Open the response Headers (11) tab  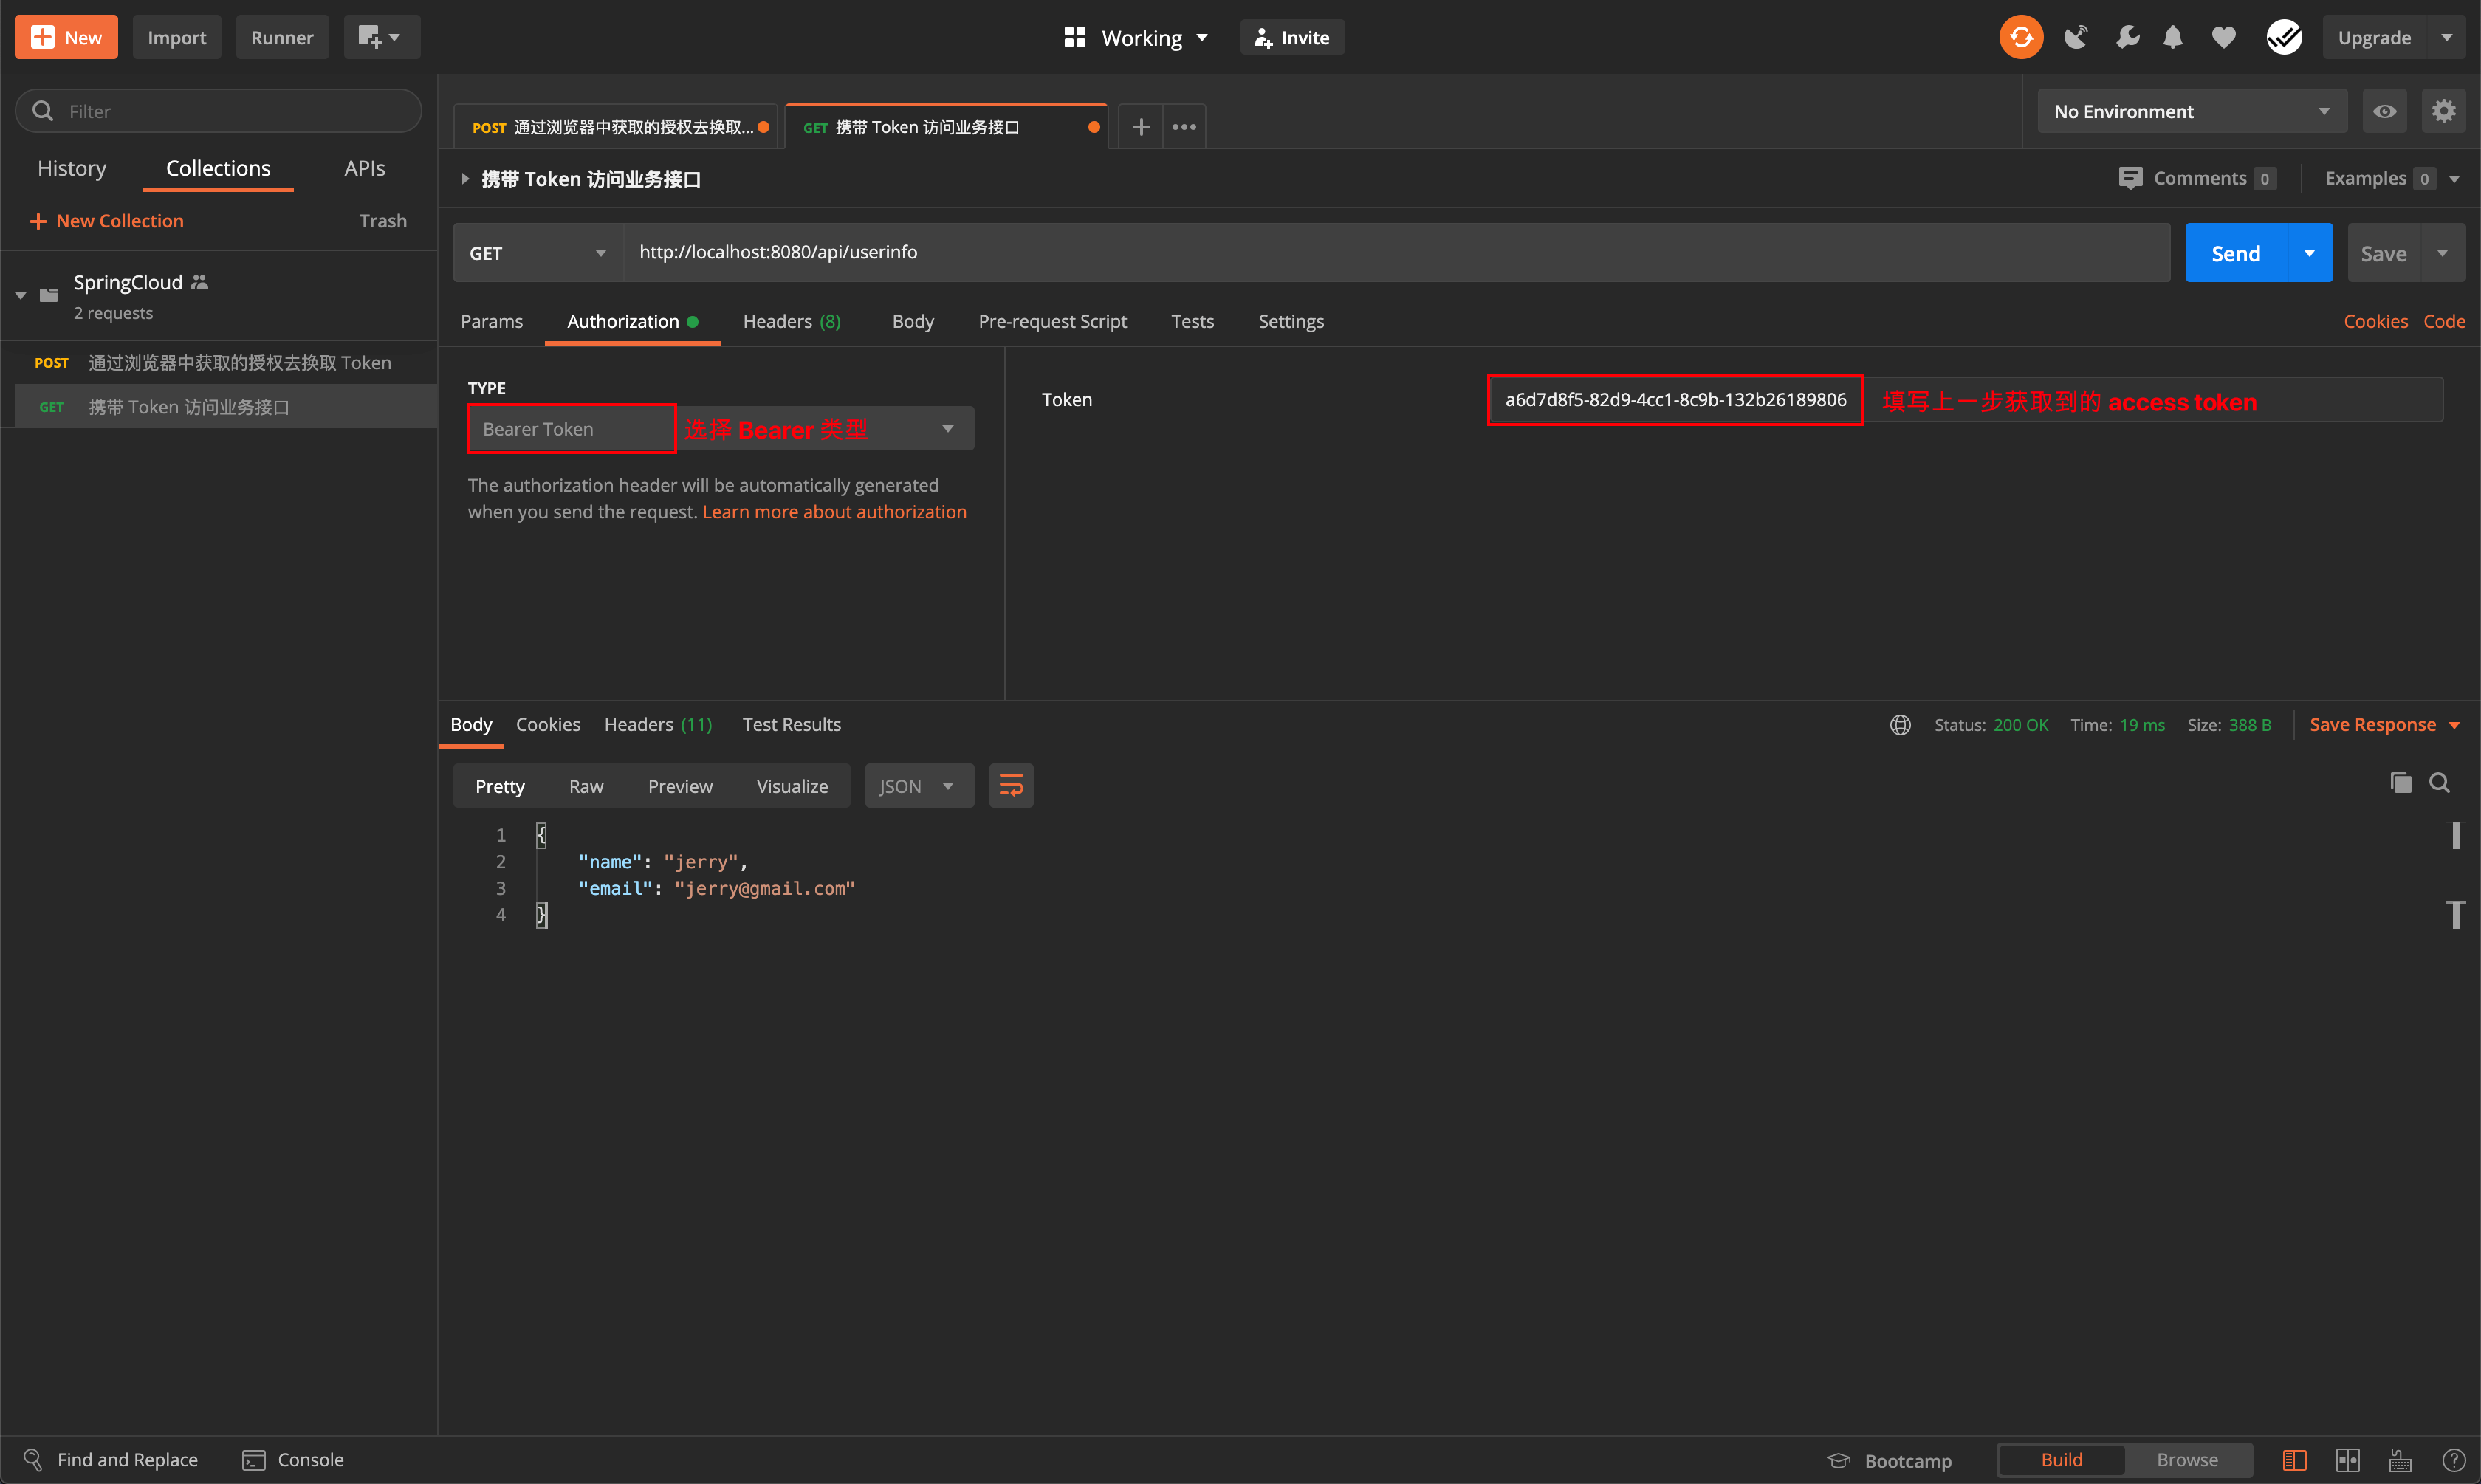tap(658, 724)
